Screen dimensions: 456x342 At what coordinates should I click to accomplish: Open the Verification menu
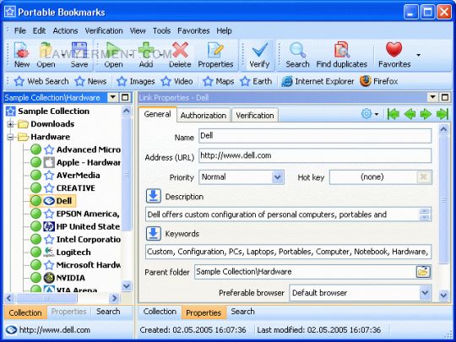point(104,30)
